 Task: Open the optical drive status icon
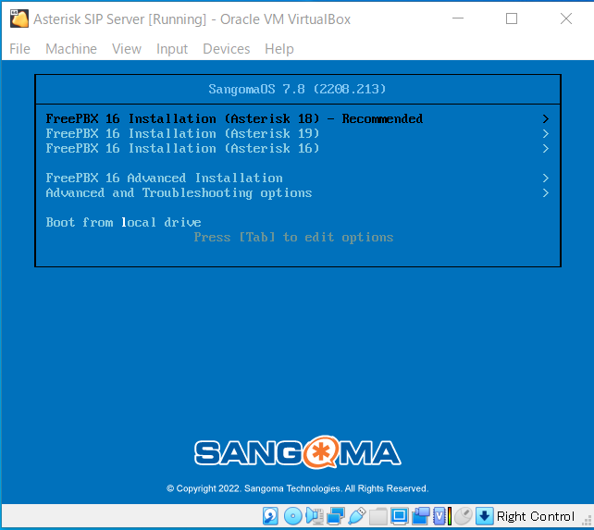tap(292, 516)
